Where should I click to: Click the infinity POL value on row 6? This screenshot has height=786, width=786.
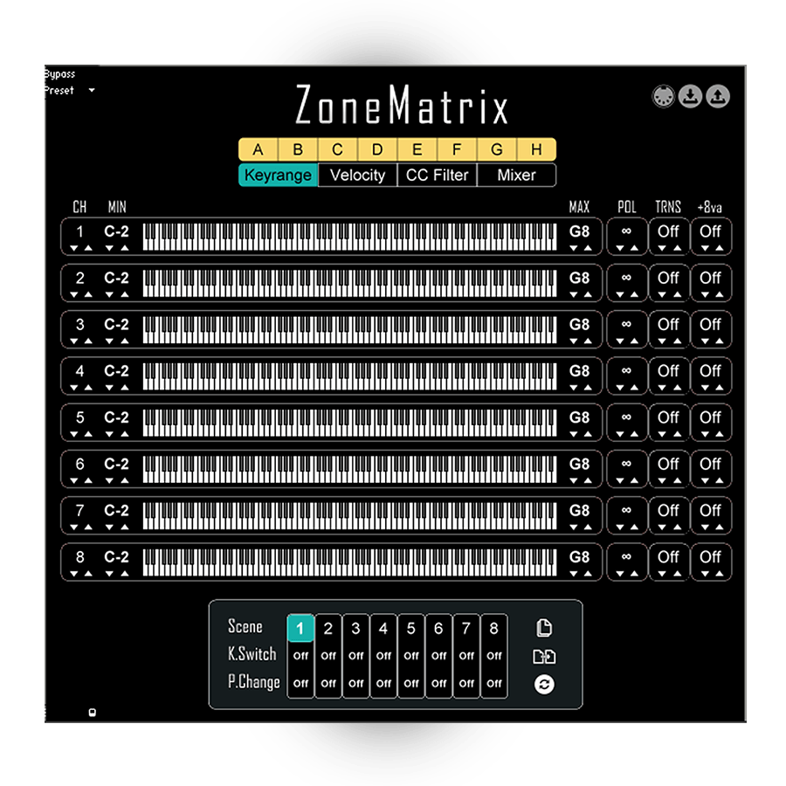pyautogui.click(x=626, y=463)
